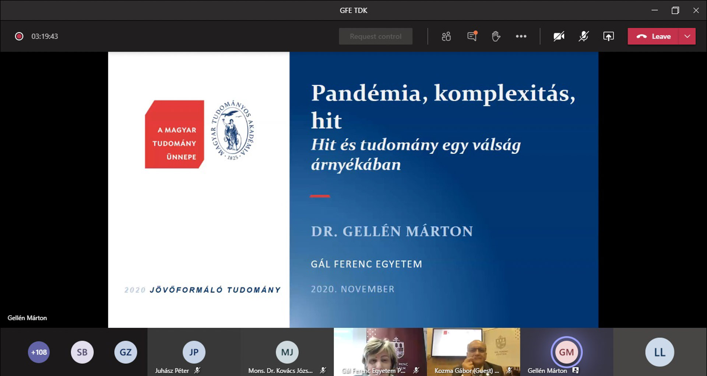Click the share content tray icon
The height and width of the screenshot is (376, 707).
pyautogui.click(x=608, y=36)
